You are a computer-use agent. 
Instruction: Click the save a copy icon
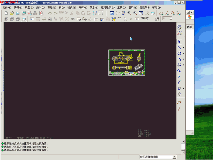tap(23, 13)
